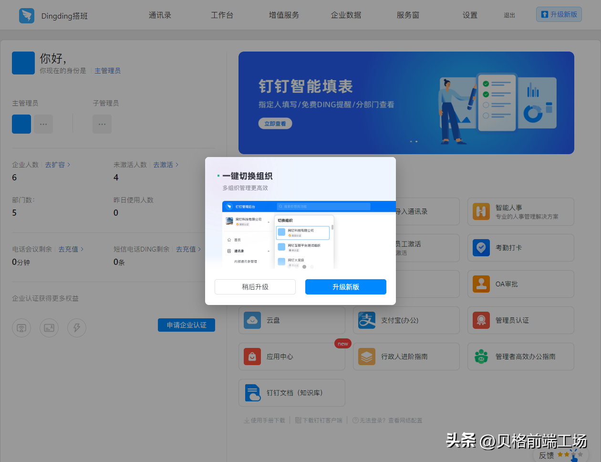Click the blue 主管理员 avatar tile

pos(21,124)
